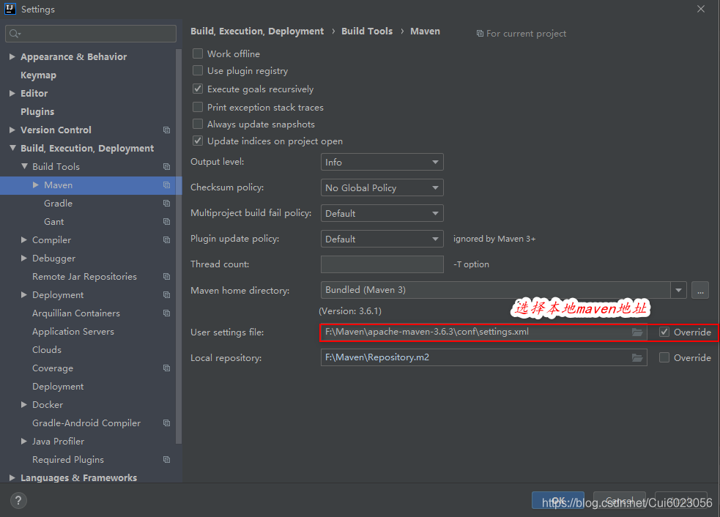Click the For current project icon
Screen dimensions: 720x517
pos(480,34)
